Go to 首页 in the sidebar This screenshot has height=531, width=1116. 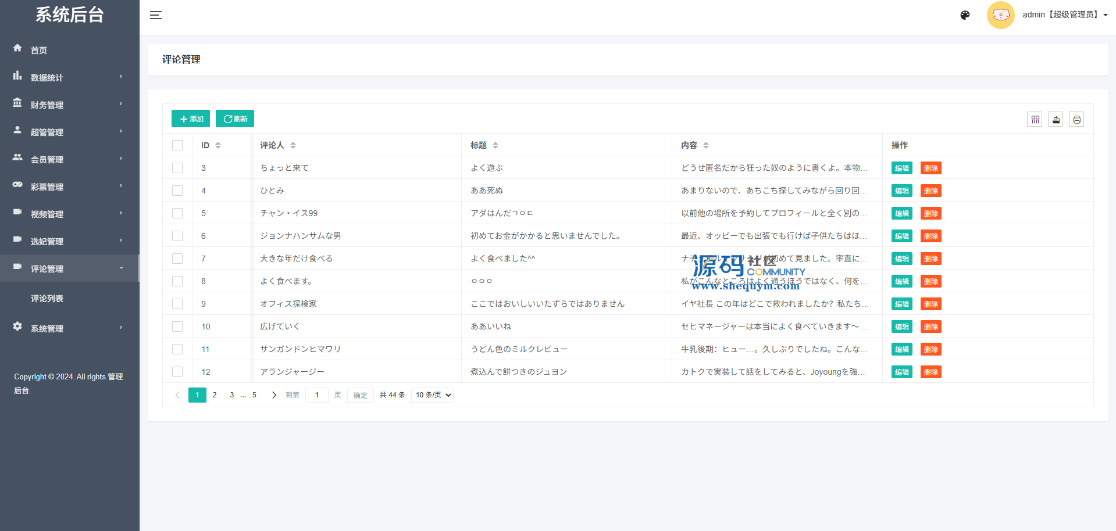pos(39,51)
